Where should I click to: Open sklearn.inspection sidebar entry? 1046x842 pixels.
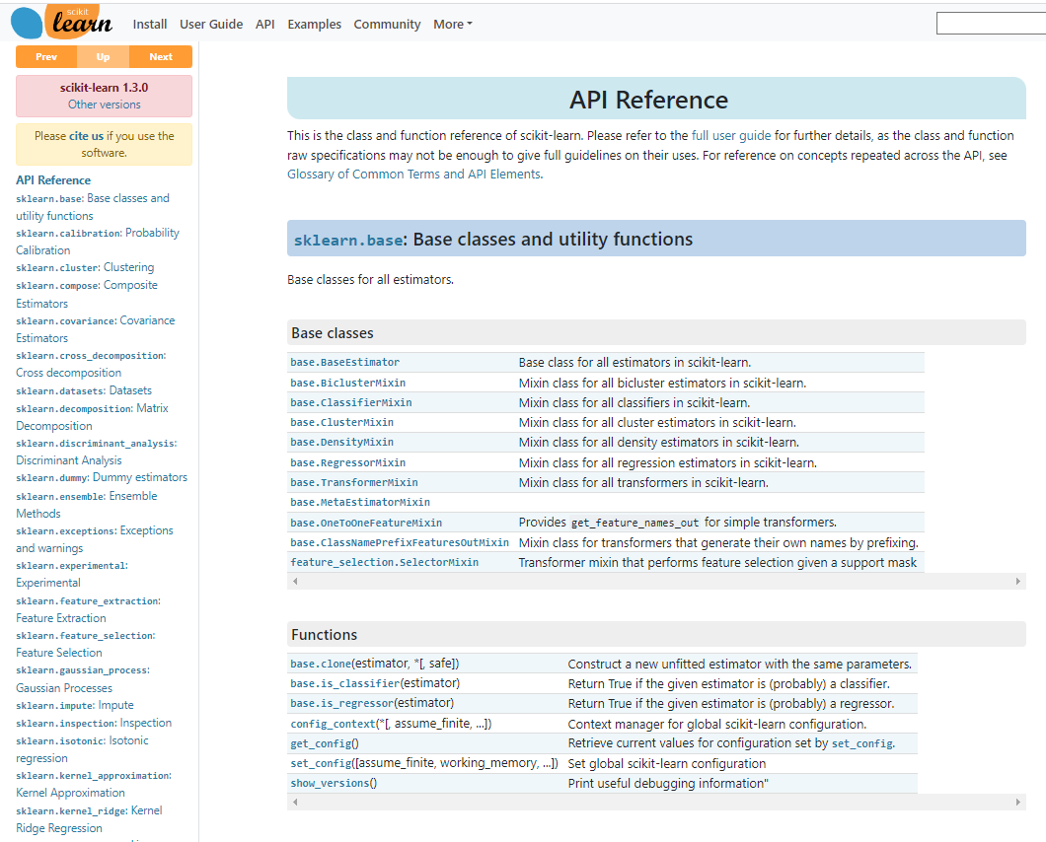click(94, 723)
